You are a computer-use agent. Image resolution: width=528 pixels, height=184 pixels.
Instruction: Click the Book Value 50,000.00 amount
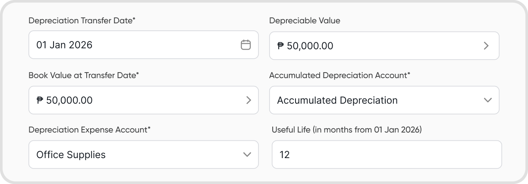(69, 100)
